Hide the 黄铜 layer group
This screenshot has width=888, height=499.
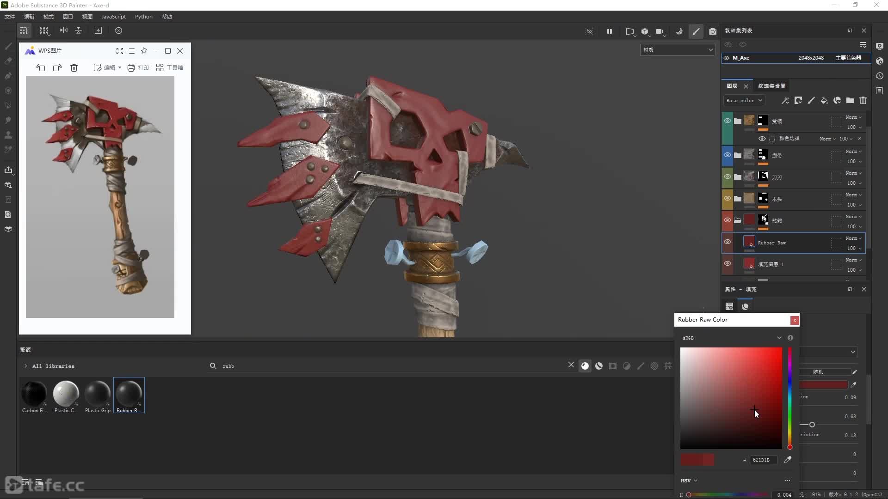728,121
